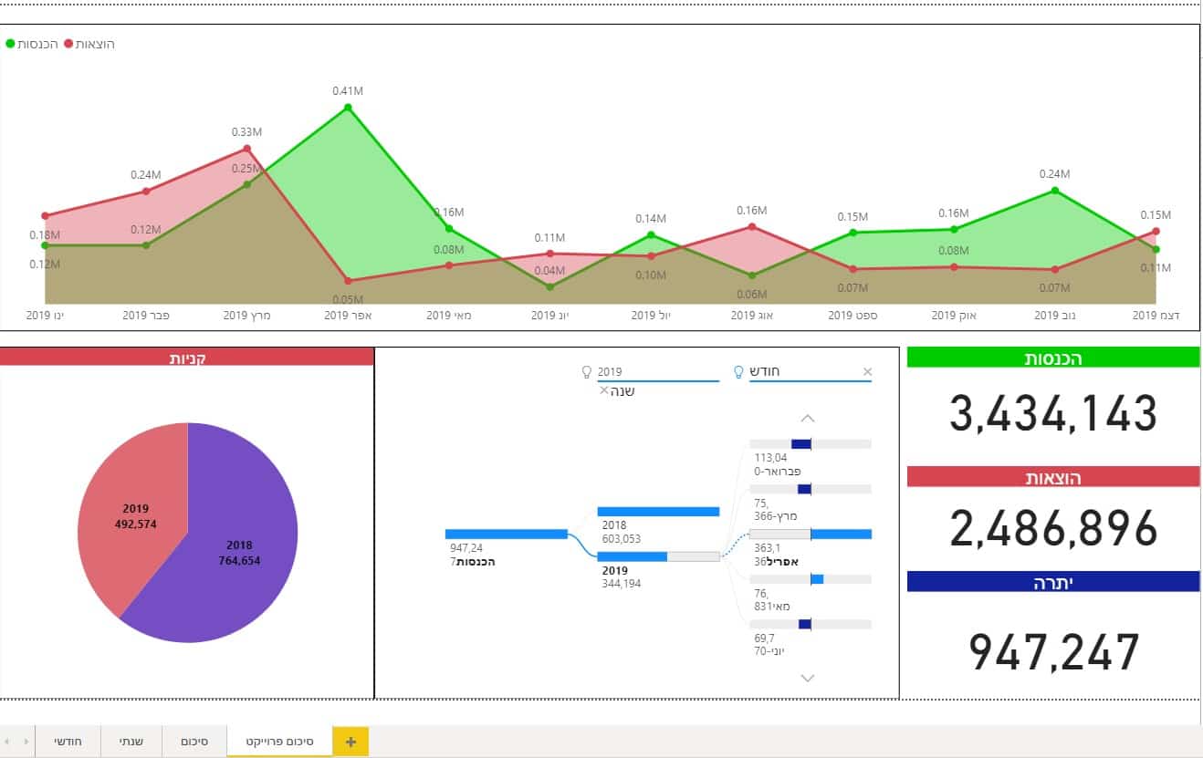Show more months with the down chevron
Screen dimensions: 1203x758
point(807,678)
